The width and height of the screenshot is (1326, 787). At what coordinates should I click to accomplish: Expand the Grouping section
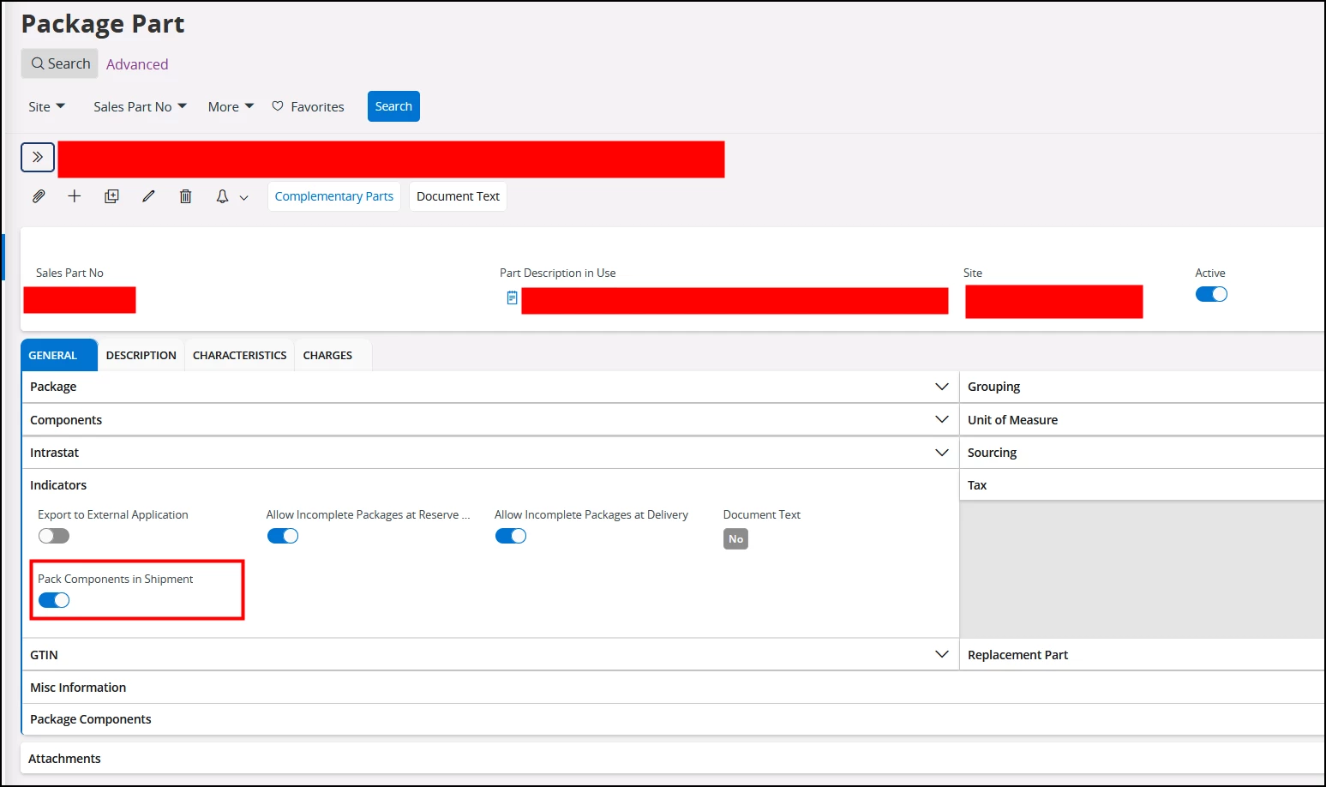pos(1143,387)
